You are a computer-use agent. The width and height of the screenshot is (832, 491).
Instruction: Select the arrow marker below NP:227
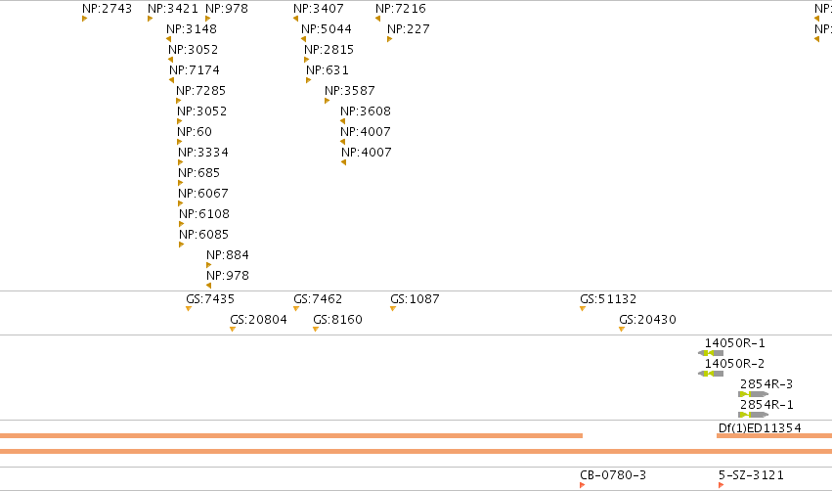point(389,39)
